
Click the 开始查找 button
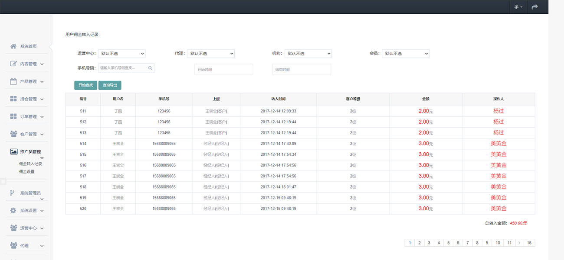85,85
